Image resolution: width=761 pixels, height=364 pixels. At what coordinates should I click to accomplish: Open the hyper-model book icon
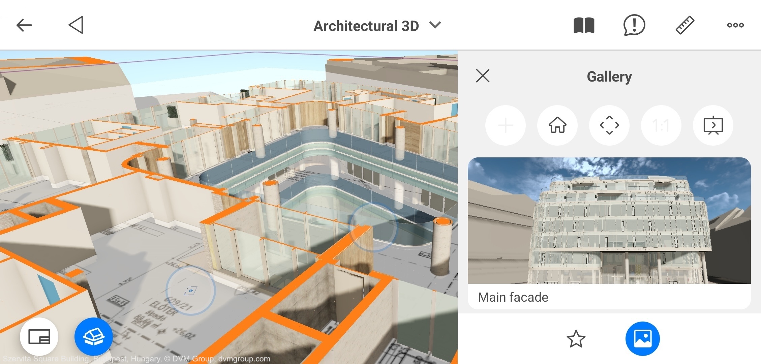pos(584,26)
